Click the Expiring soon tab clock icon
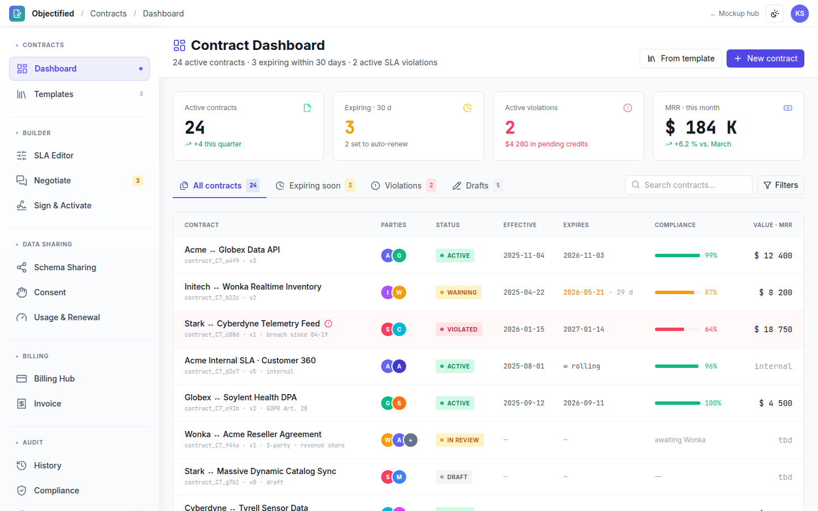This screenshot has width=818, height=511. [x=280, y=186]
